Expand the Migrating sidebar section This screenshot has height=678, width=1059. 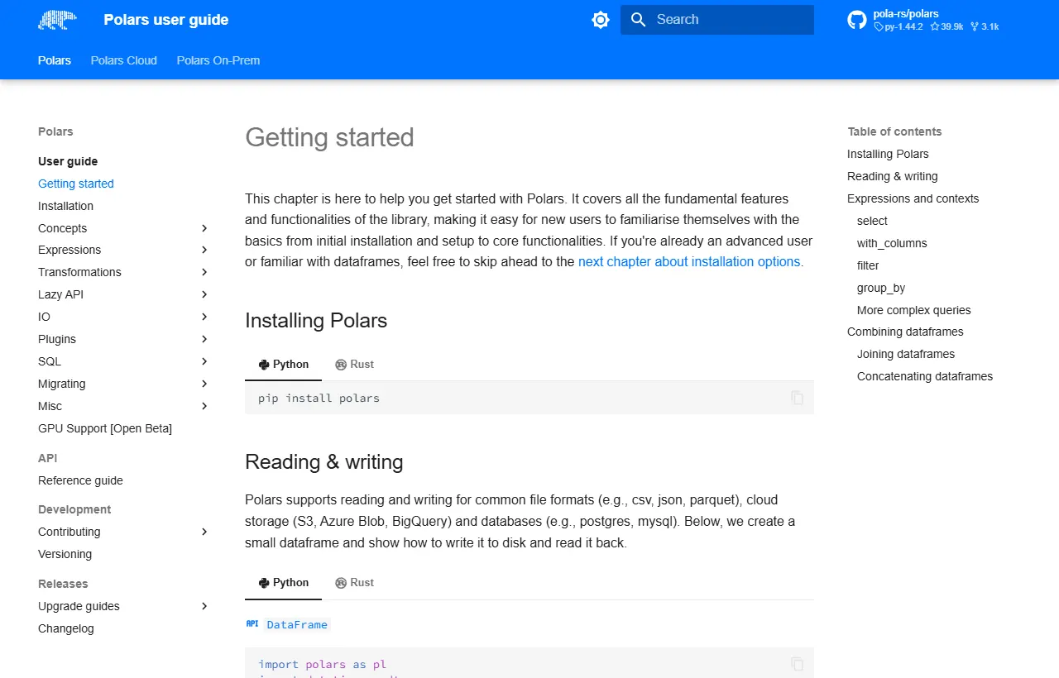click(204, 384)
